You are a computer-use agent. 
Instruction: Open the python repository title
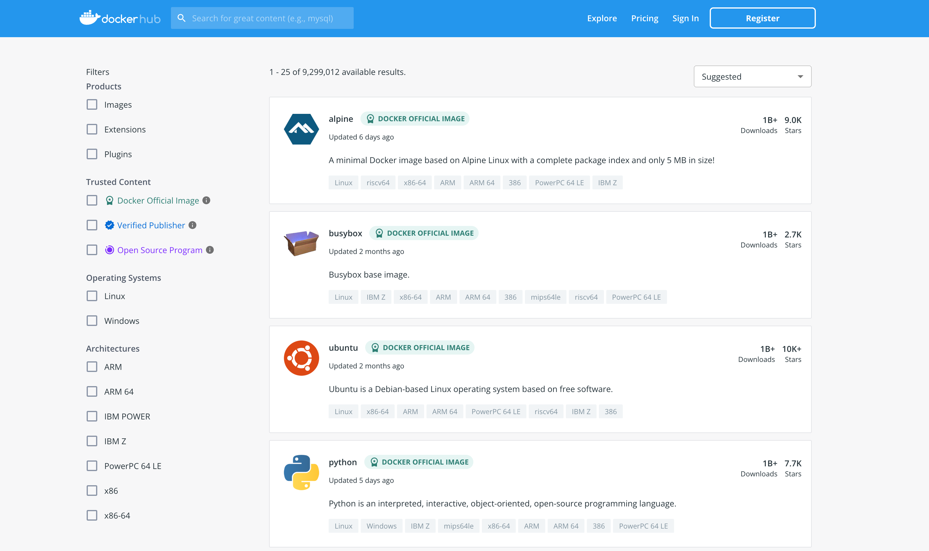coord(343,462)
